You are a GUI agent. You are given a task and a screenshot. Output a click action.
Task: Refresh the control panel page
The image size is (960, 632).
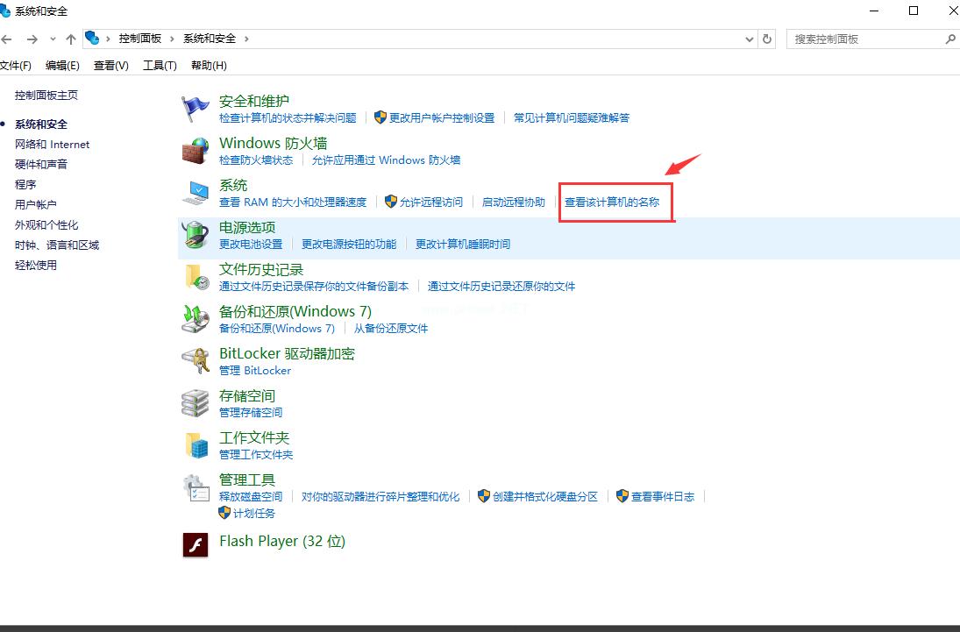(x=766, y=39)
